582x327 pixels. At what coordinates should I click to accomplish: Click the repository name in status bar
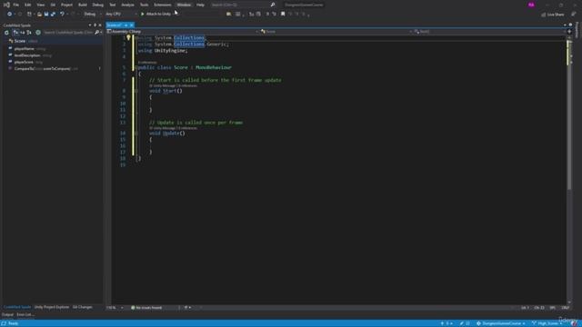(x=501, y=323)
